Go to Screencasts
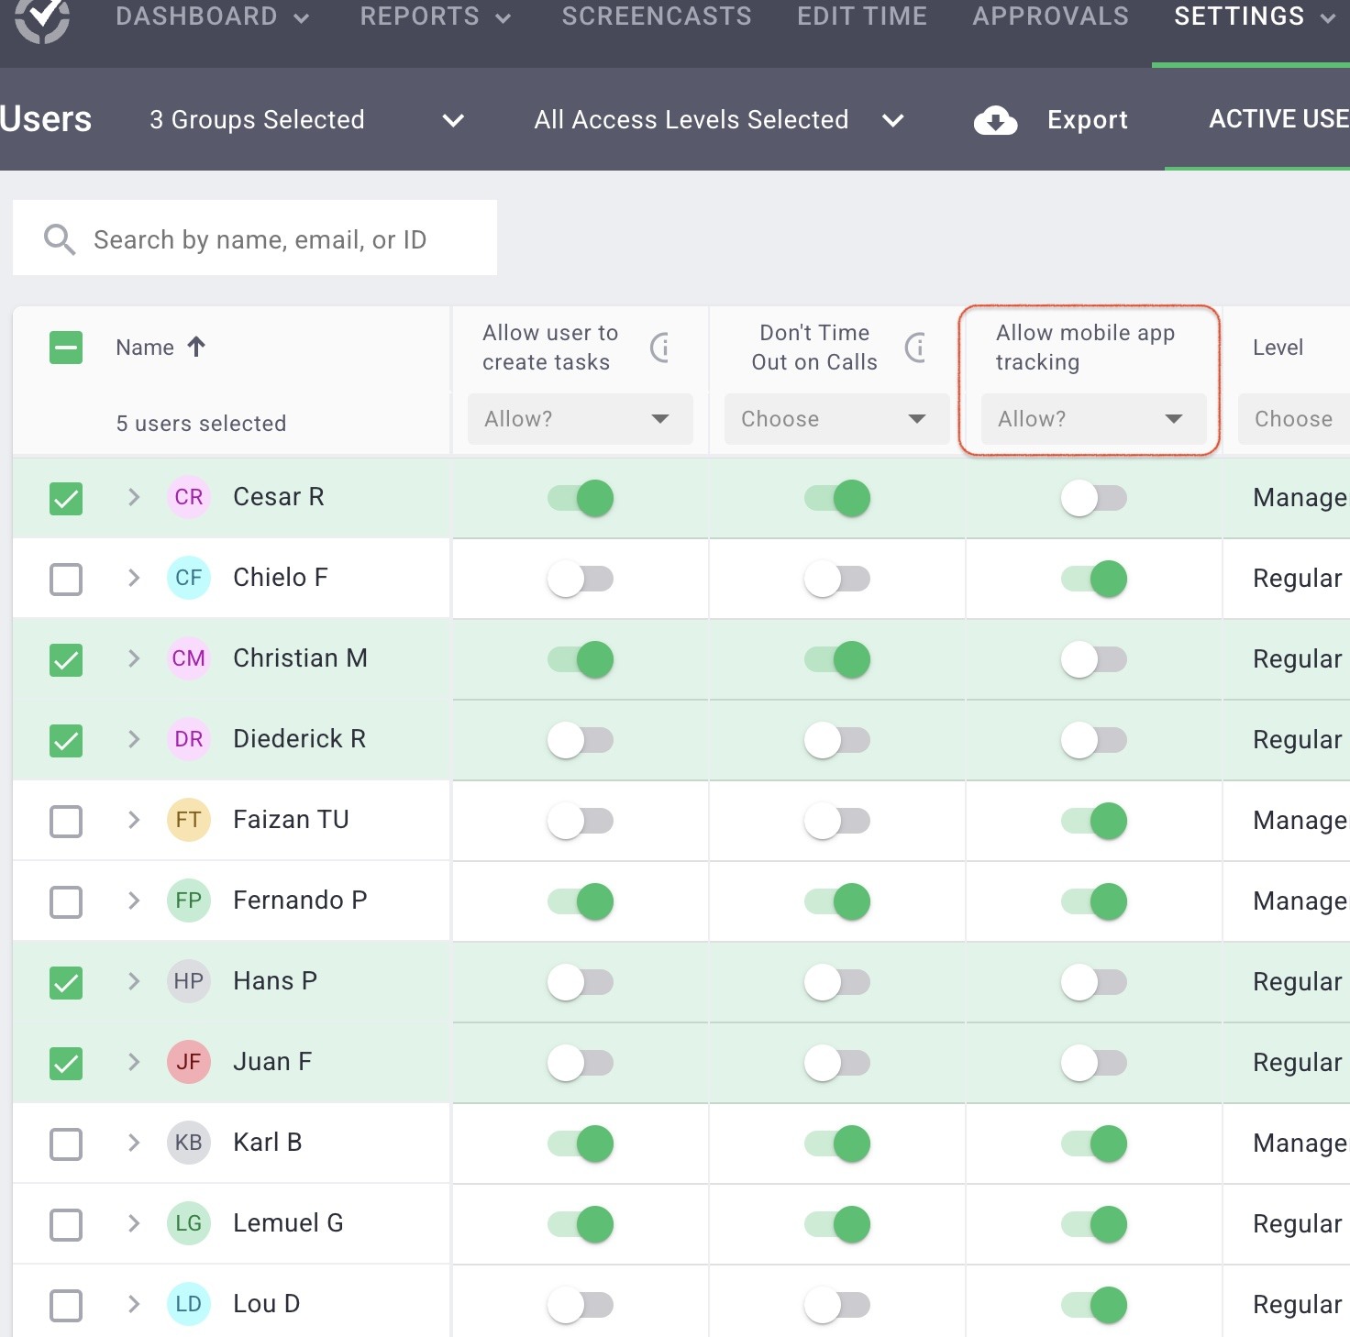This screenshot has height=1337, width=1350. point(657,17)
